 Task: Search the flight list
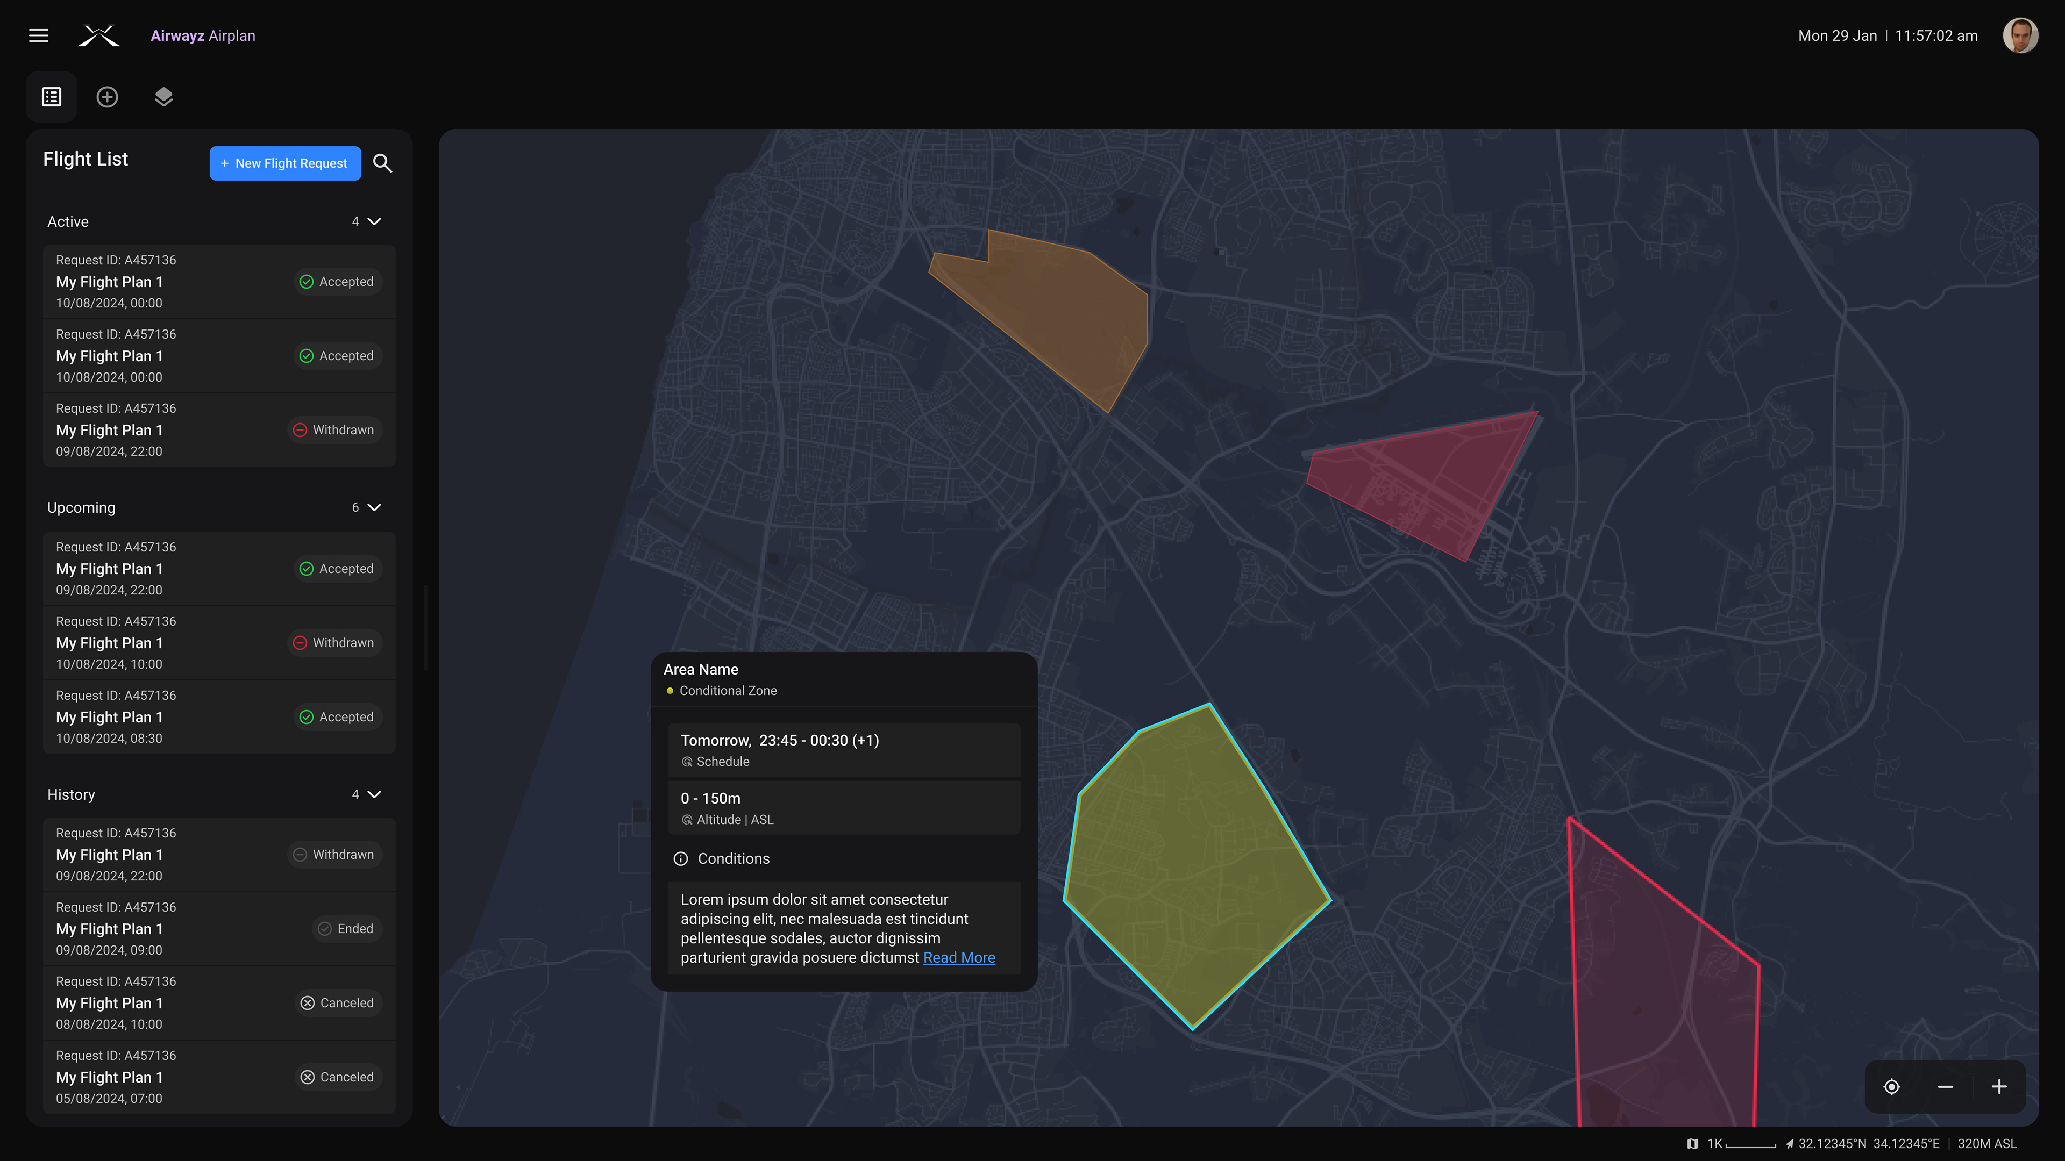[382, 163]
